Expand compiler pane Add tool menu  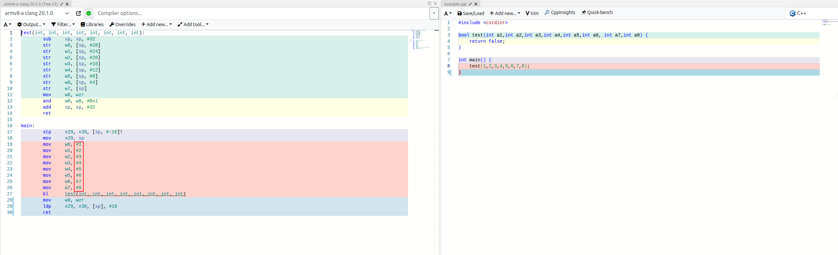[x=193, y=24]
